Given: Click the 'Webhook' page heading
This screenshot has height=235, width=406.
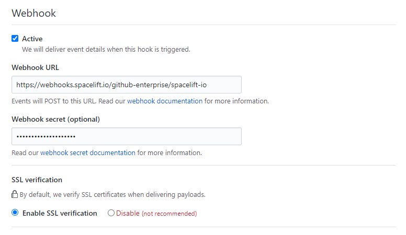Looking at the screenshot, I should click(33, 13).
